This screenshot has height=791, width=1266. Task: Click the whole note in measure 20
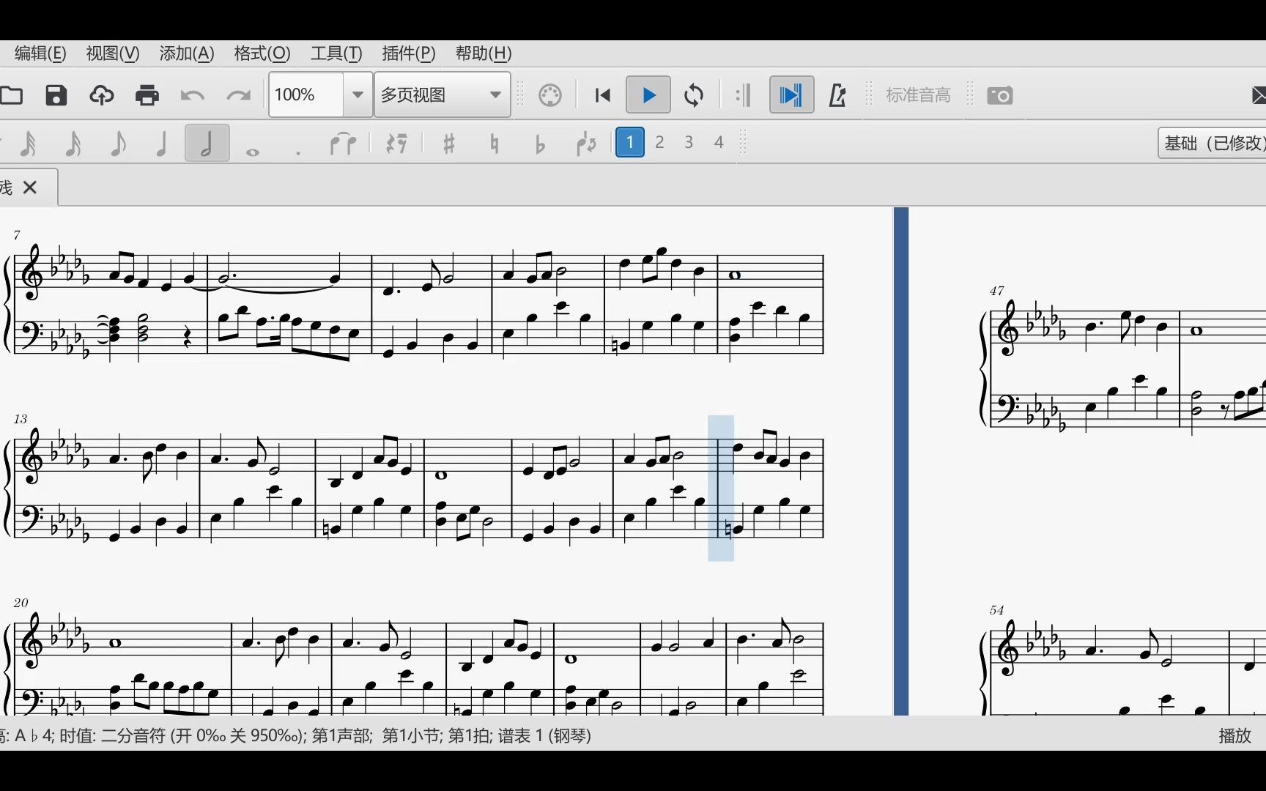[115, 643]
